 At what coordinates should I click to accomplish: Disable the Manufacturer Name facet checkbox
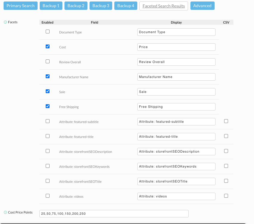(x=48, y=76)
